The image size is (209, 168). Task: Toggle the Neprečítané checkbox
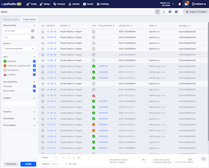34,91
